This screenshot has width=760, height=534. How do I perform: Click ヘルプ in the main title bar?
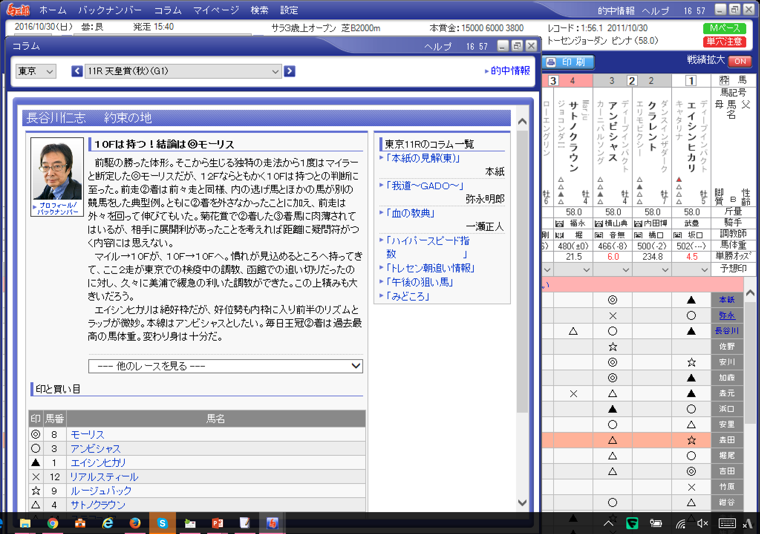(x=655, y=11)
